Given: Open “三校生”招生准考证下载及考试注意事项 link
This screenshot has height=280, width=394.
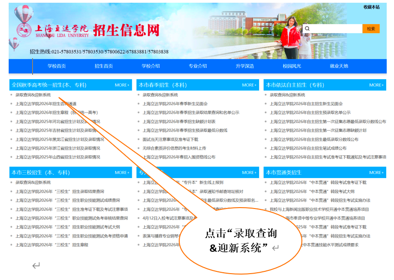Looking at the screenshot, I should [72, 209].
